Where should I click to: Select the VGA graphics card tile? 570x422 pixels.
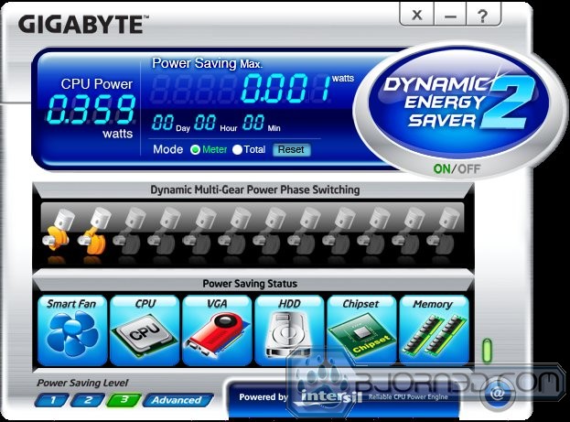pyautogui.click(x=217, y=330)
